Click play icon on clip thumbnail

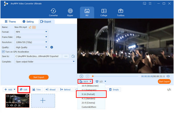pyautogui.click(x=8, y=105)
